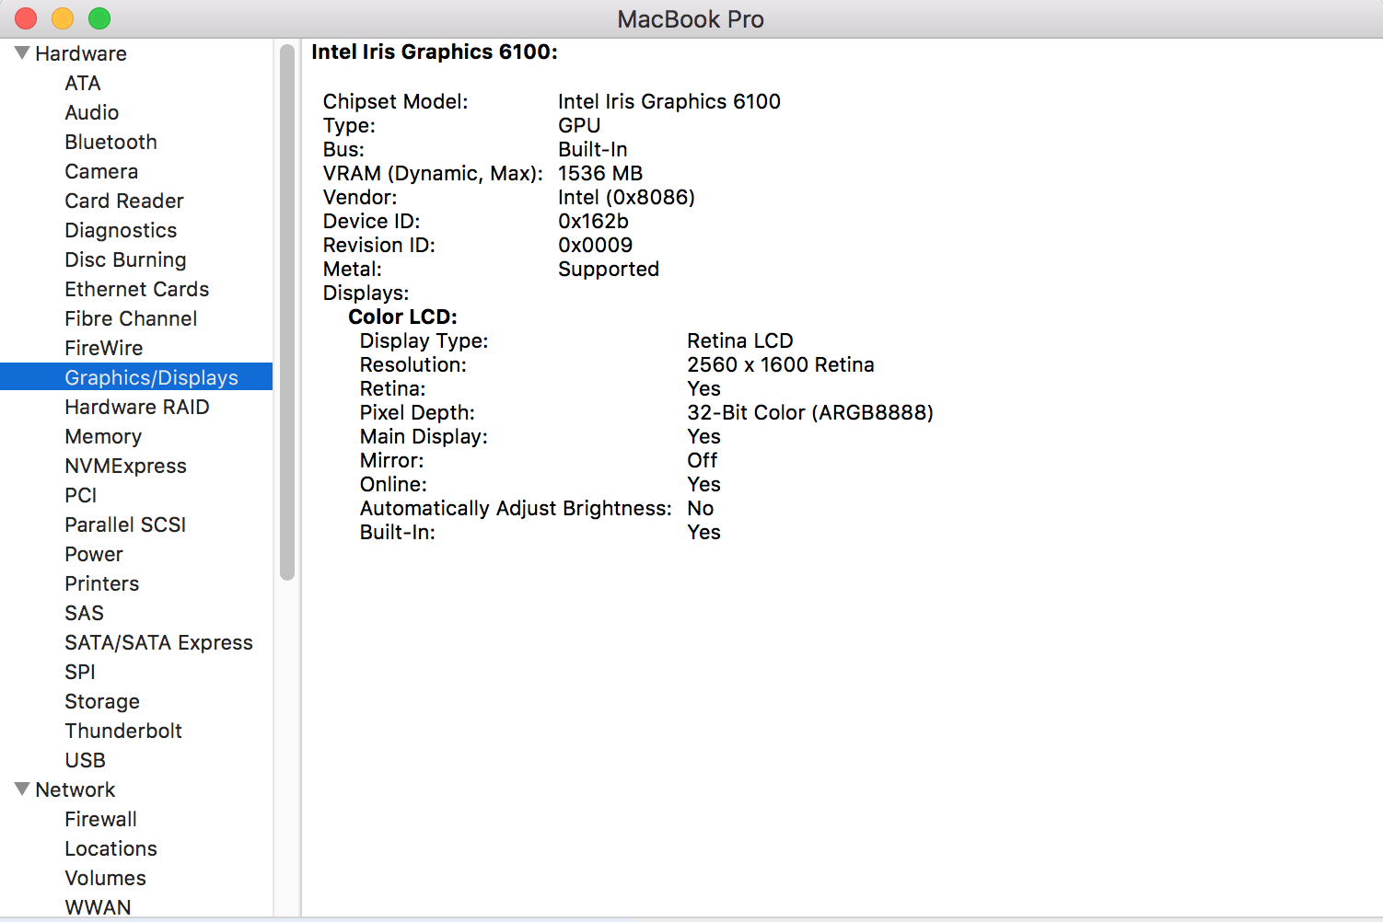Click the Built-In label in display details

(x=397, y=532)
